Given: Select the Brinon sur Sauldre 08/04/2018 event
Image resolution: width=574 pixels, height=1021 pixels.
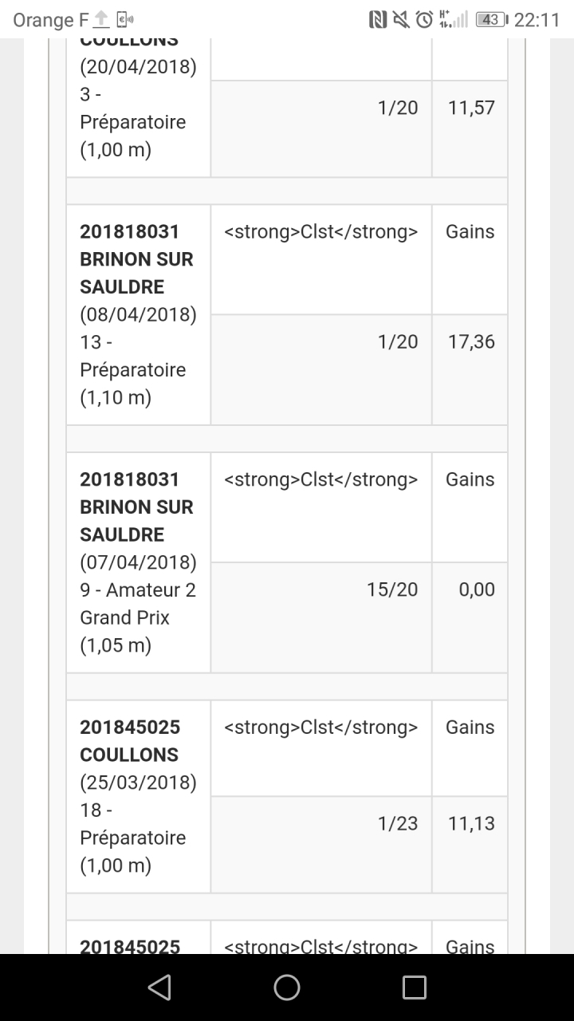Looking at the screenshot, I should (137, 314).
